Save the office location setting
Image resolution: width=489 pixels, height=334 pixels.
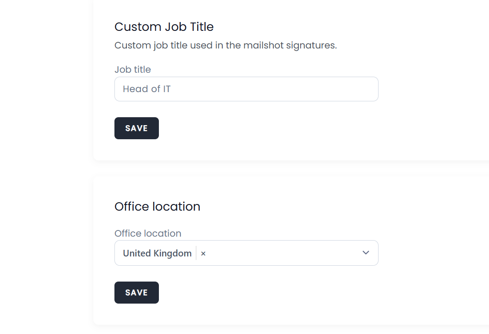(x=136, y=293)
